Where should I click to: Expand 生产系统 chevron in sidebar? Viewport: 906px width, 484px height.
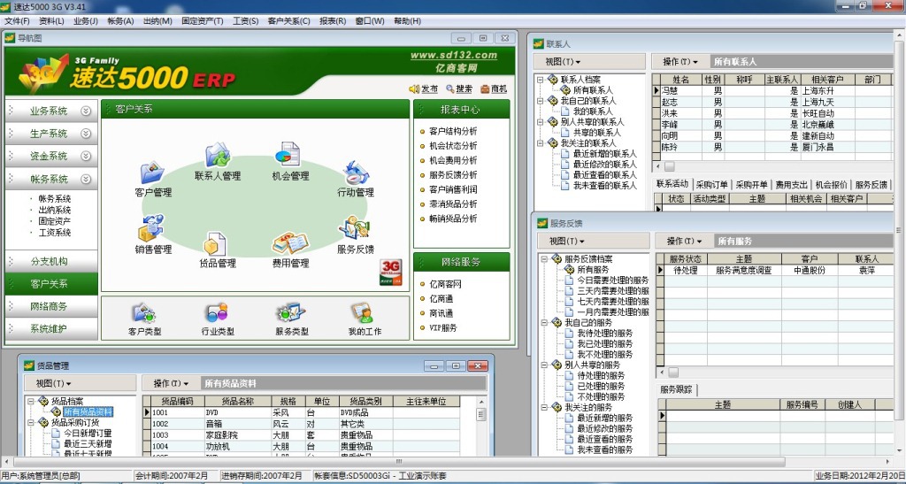[86, 134]
